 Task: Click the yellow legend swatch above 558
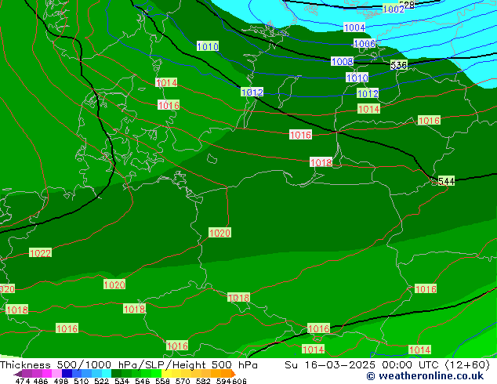(x=166, y=374)
